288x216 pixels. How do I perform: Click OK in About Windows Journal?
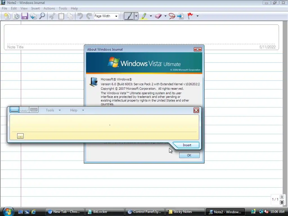pos(189,155)
